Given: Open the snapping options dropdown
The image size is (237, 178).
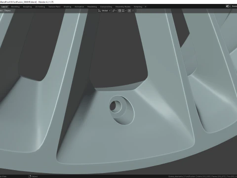Looking at the screenshot, I should point(124,11).
